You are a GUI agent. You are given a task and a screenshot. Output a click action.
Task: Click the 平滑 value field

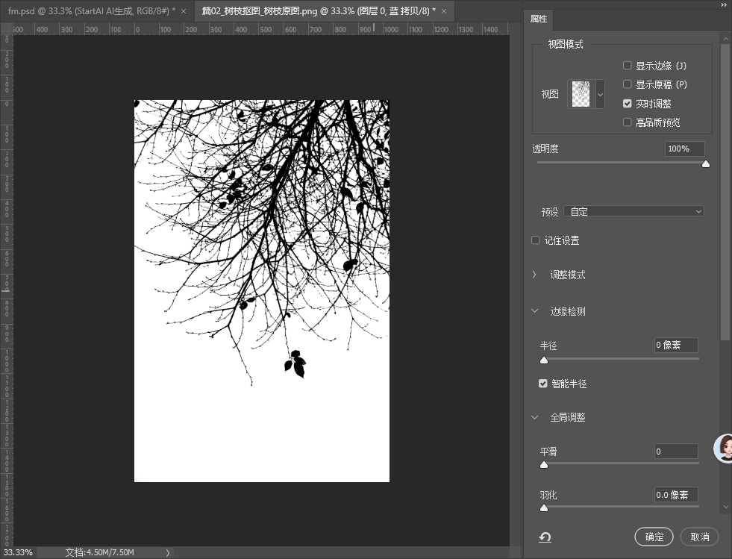(677, 451)
